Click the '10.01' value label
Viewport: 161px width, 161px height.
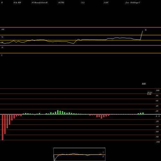point(150,92)
